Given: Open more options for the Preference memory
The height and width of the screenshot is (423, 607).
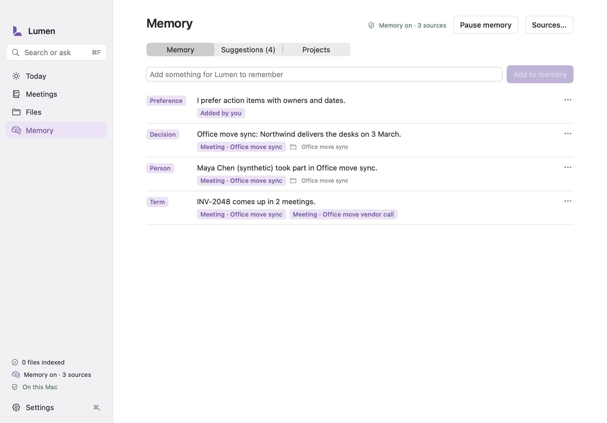Looking at the screenshot, I should pyautogui.click(x=568, y=100).
